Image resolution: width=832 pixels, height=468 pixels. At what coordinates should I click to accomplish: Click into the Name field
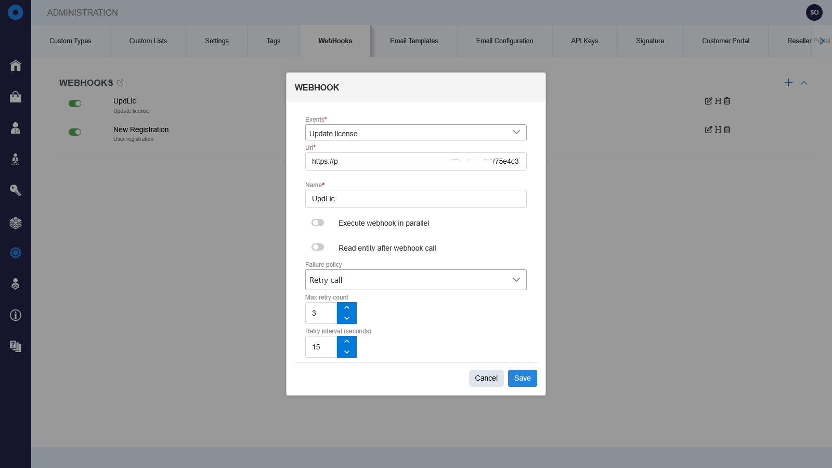pos(416,199)
